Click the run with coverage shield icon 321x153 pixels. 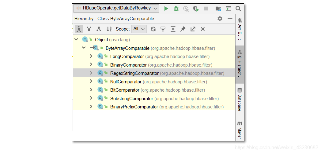tap(196, 9)
